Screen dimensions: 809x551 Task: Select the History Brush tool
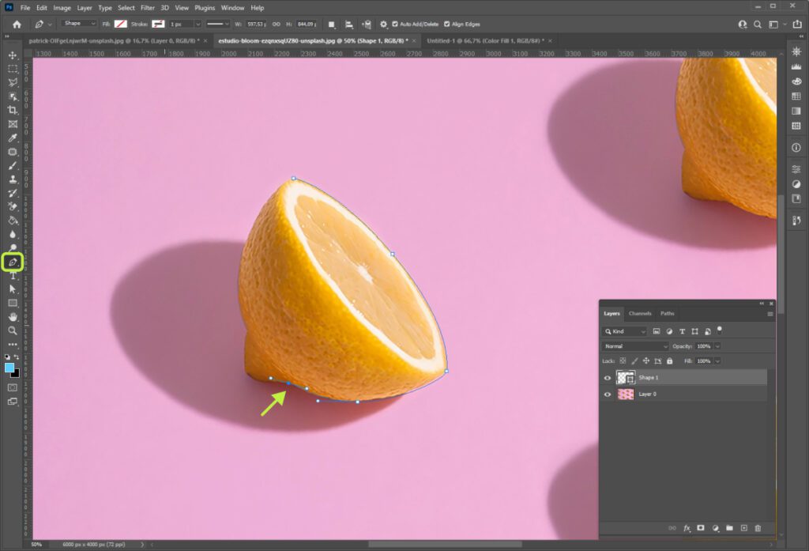pos(13,193)
